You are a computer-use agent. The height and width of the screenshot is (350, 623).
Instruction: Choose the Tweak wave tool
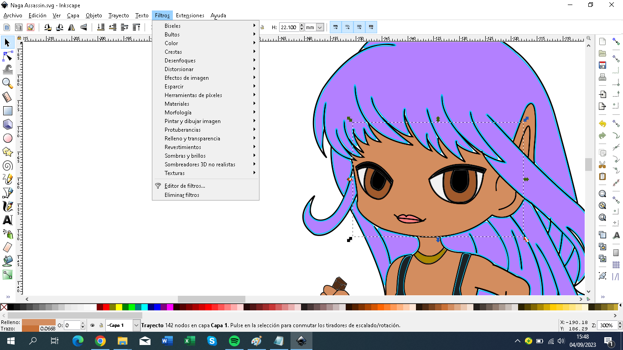coord(7,70)
